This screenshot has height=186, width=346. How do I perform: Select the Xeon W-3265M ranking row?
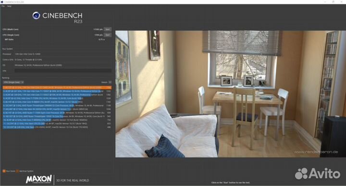(x=57, y=109)
